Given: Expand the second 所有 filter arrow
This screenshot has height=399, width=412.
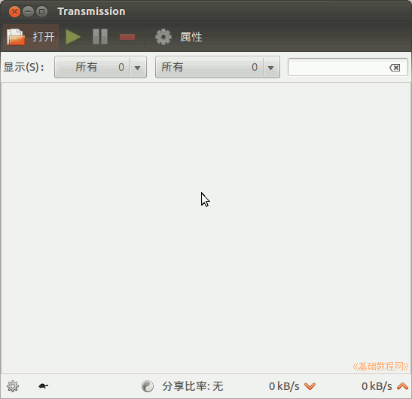Looking at the screenshot, I should pyautogui.click(x=271, y=68).
